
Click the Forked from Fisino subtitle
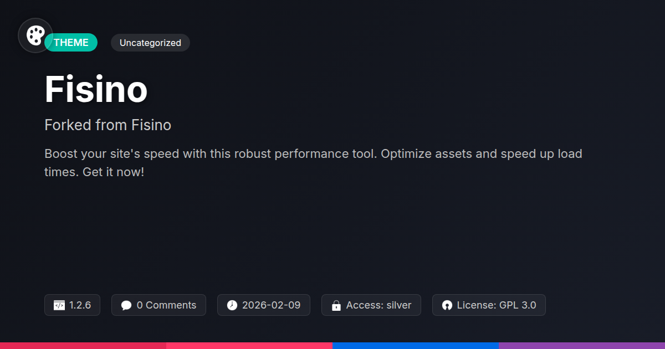click(x=108, y=125)
